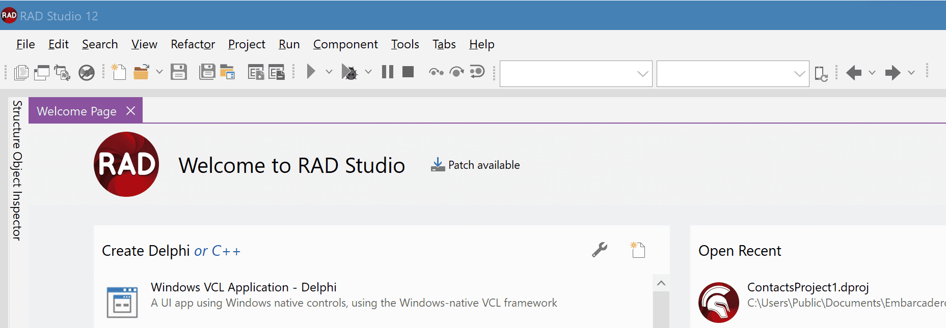The width and height of the screenshot is (946, 328).
Task: Expand the second toolbar combo box
Action: (800, 74)
